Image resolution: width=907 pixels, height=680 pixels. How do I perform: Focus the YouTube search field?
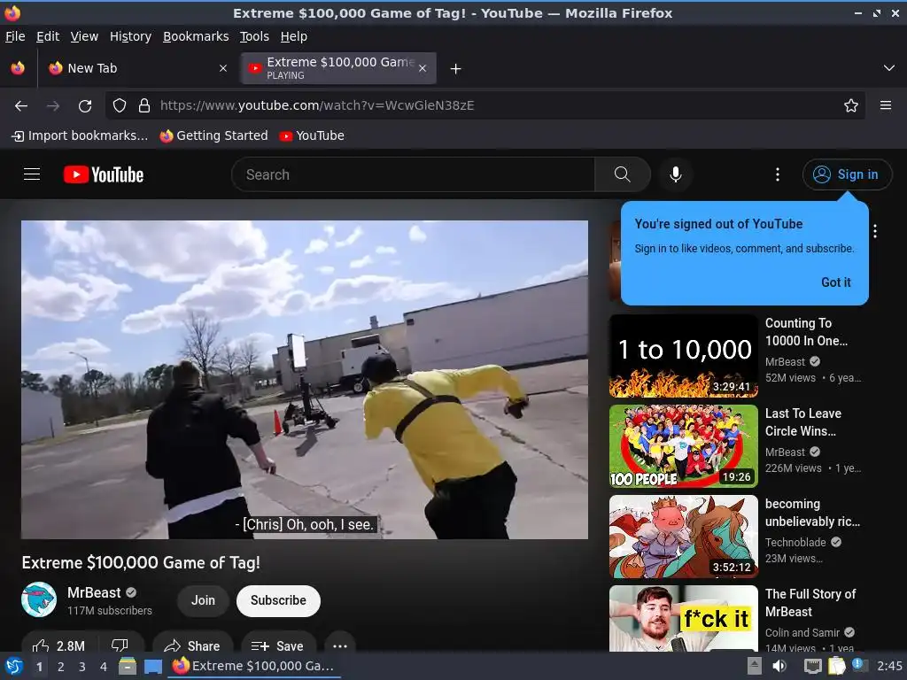pos(413,174)
